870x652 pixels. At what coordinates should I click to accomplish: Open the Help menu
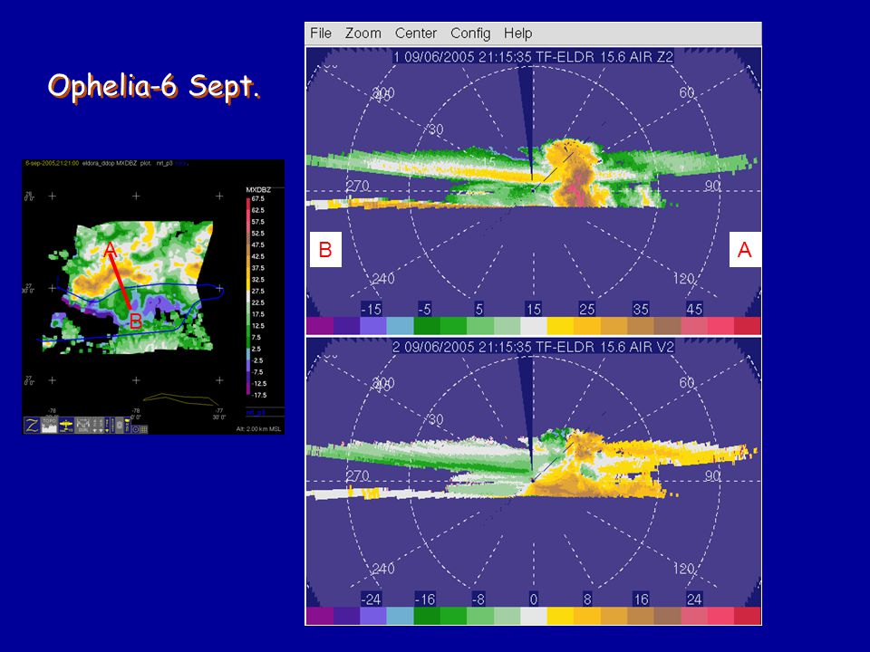click(x=517, y=34)
